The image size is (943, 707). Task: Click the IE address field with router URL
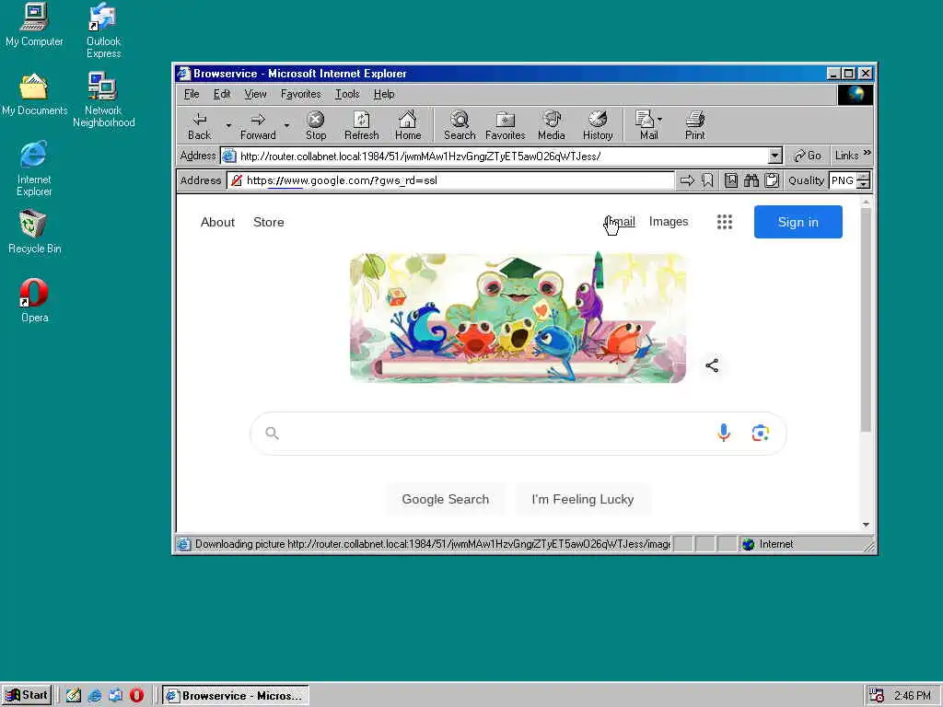(x=502, y=156)
